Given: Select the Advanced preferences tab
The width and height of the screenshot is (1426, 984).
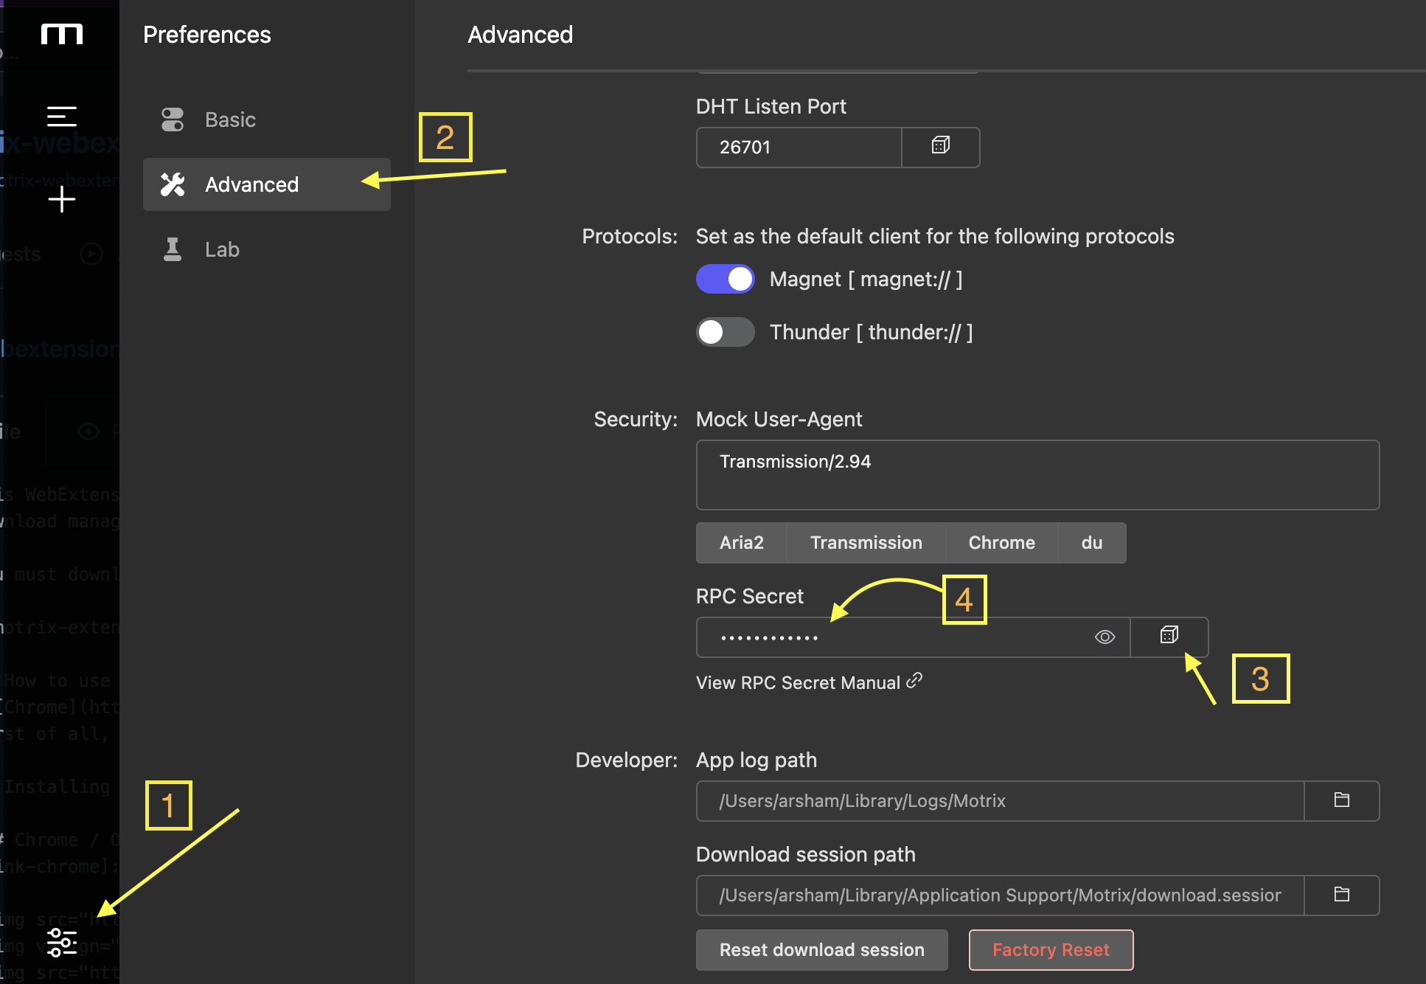Looking at the screenshot, I should tap(251, 184).
